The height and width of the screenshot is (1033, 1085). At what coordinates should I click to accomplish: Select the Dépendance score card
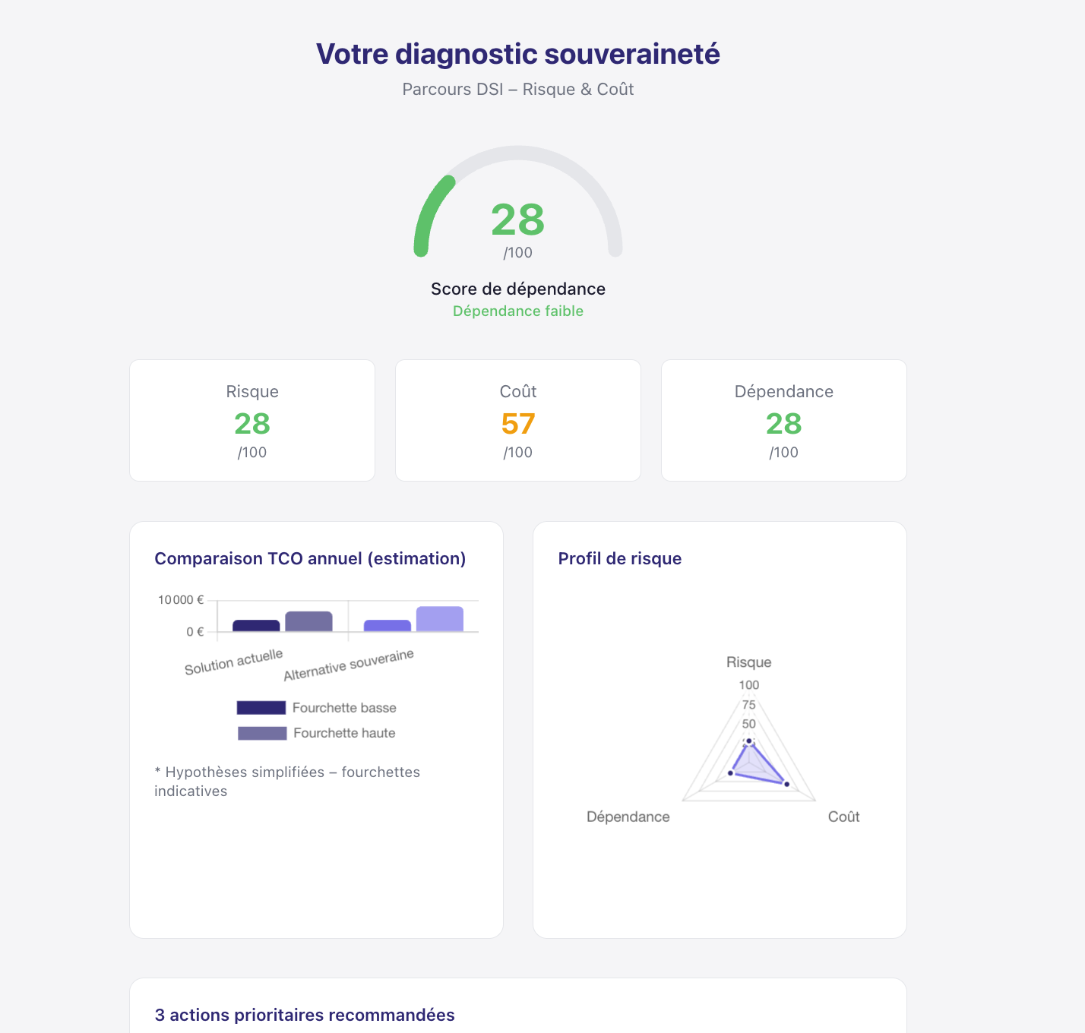tap(783, 420)
